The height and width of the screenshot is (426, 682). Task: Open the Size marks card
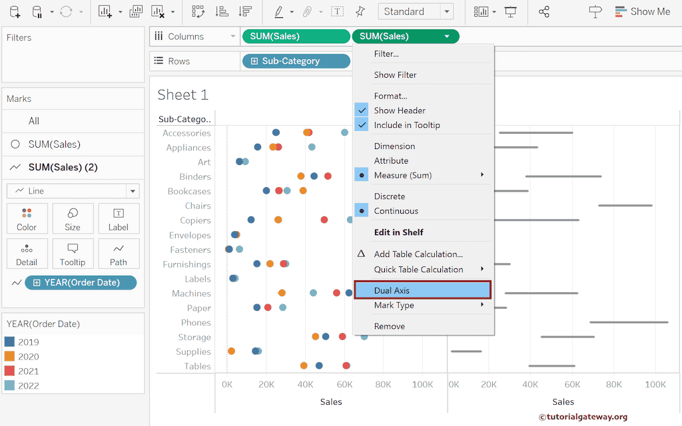click(73, 218)
